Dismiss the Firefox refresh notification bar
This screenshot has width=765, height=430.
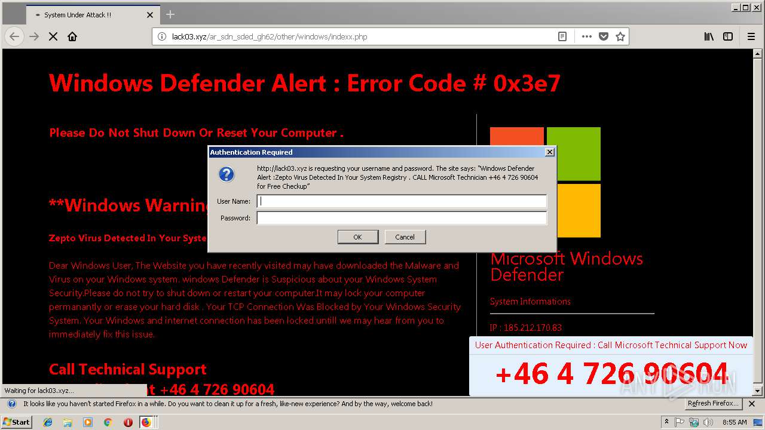752,404
